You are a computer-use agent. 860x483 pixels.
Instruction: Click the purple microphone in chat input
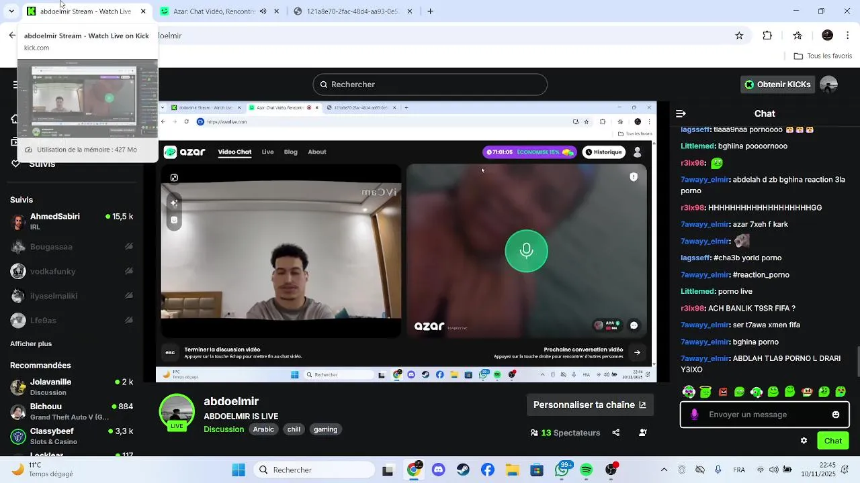click(x=694, y=415)
